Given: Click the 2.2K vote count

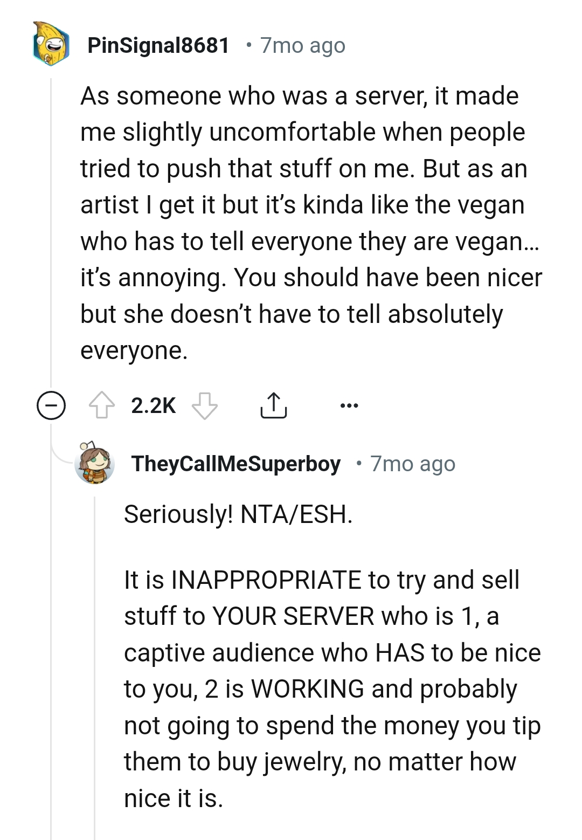Looking at the screenshot, I should click(154, 406).
